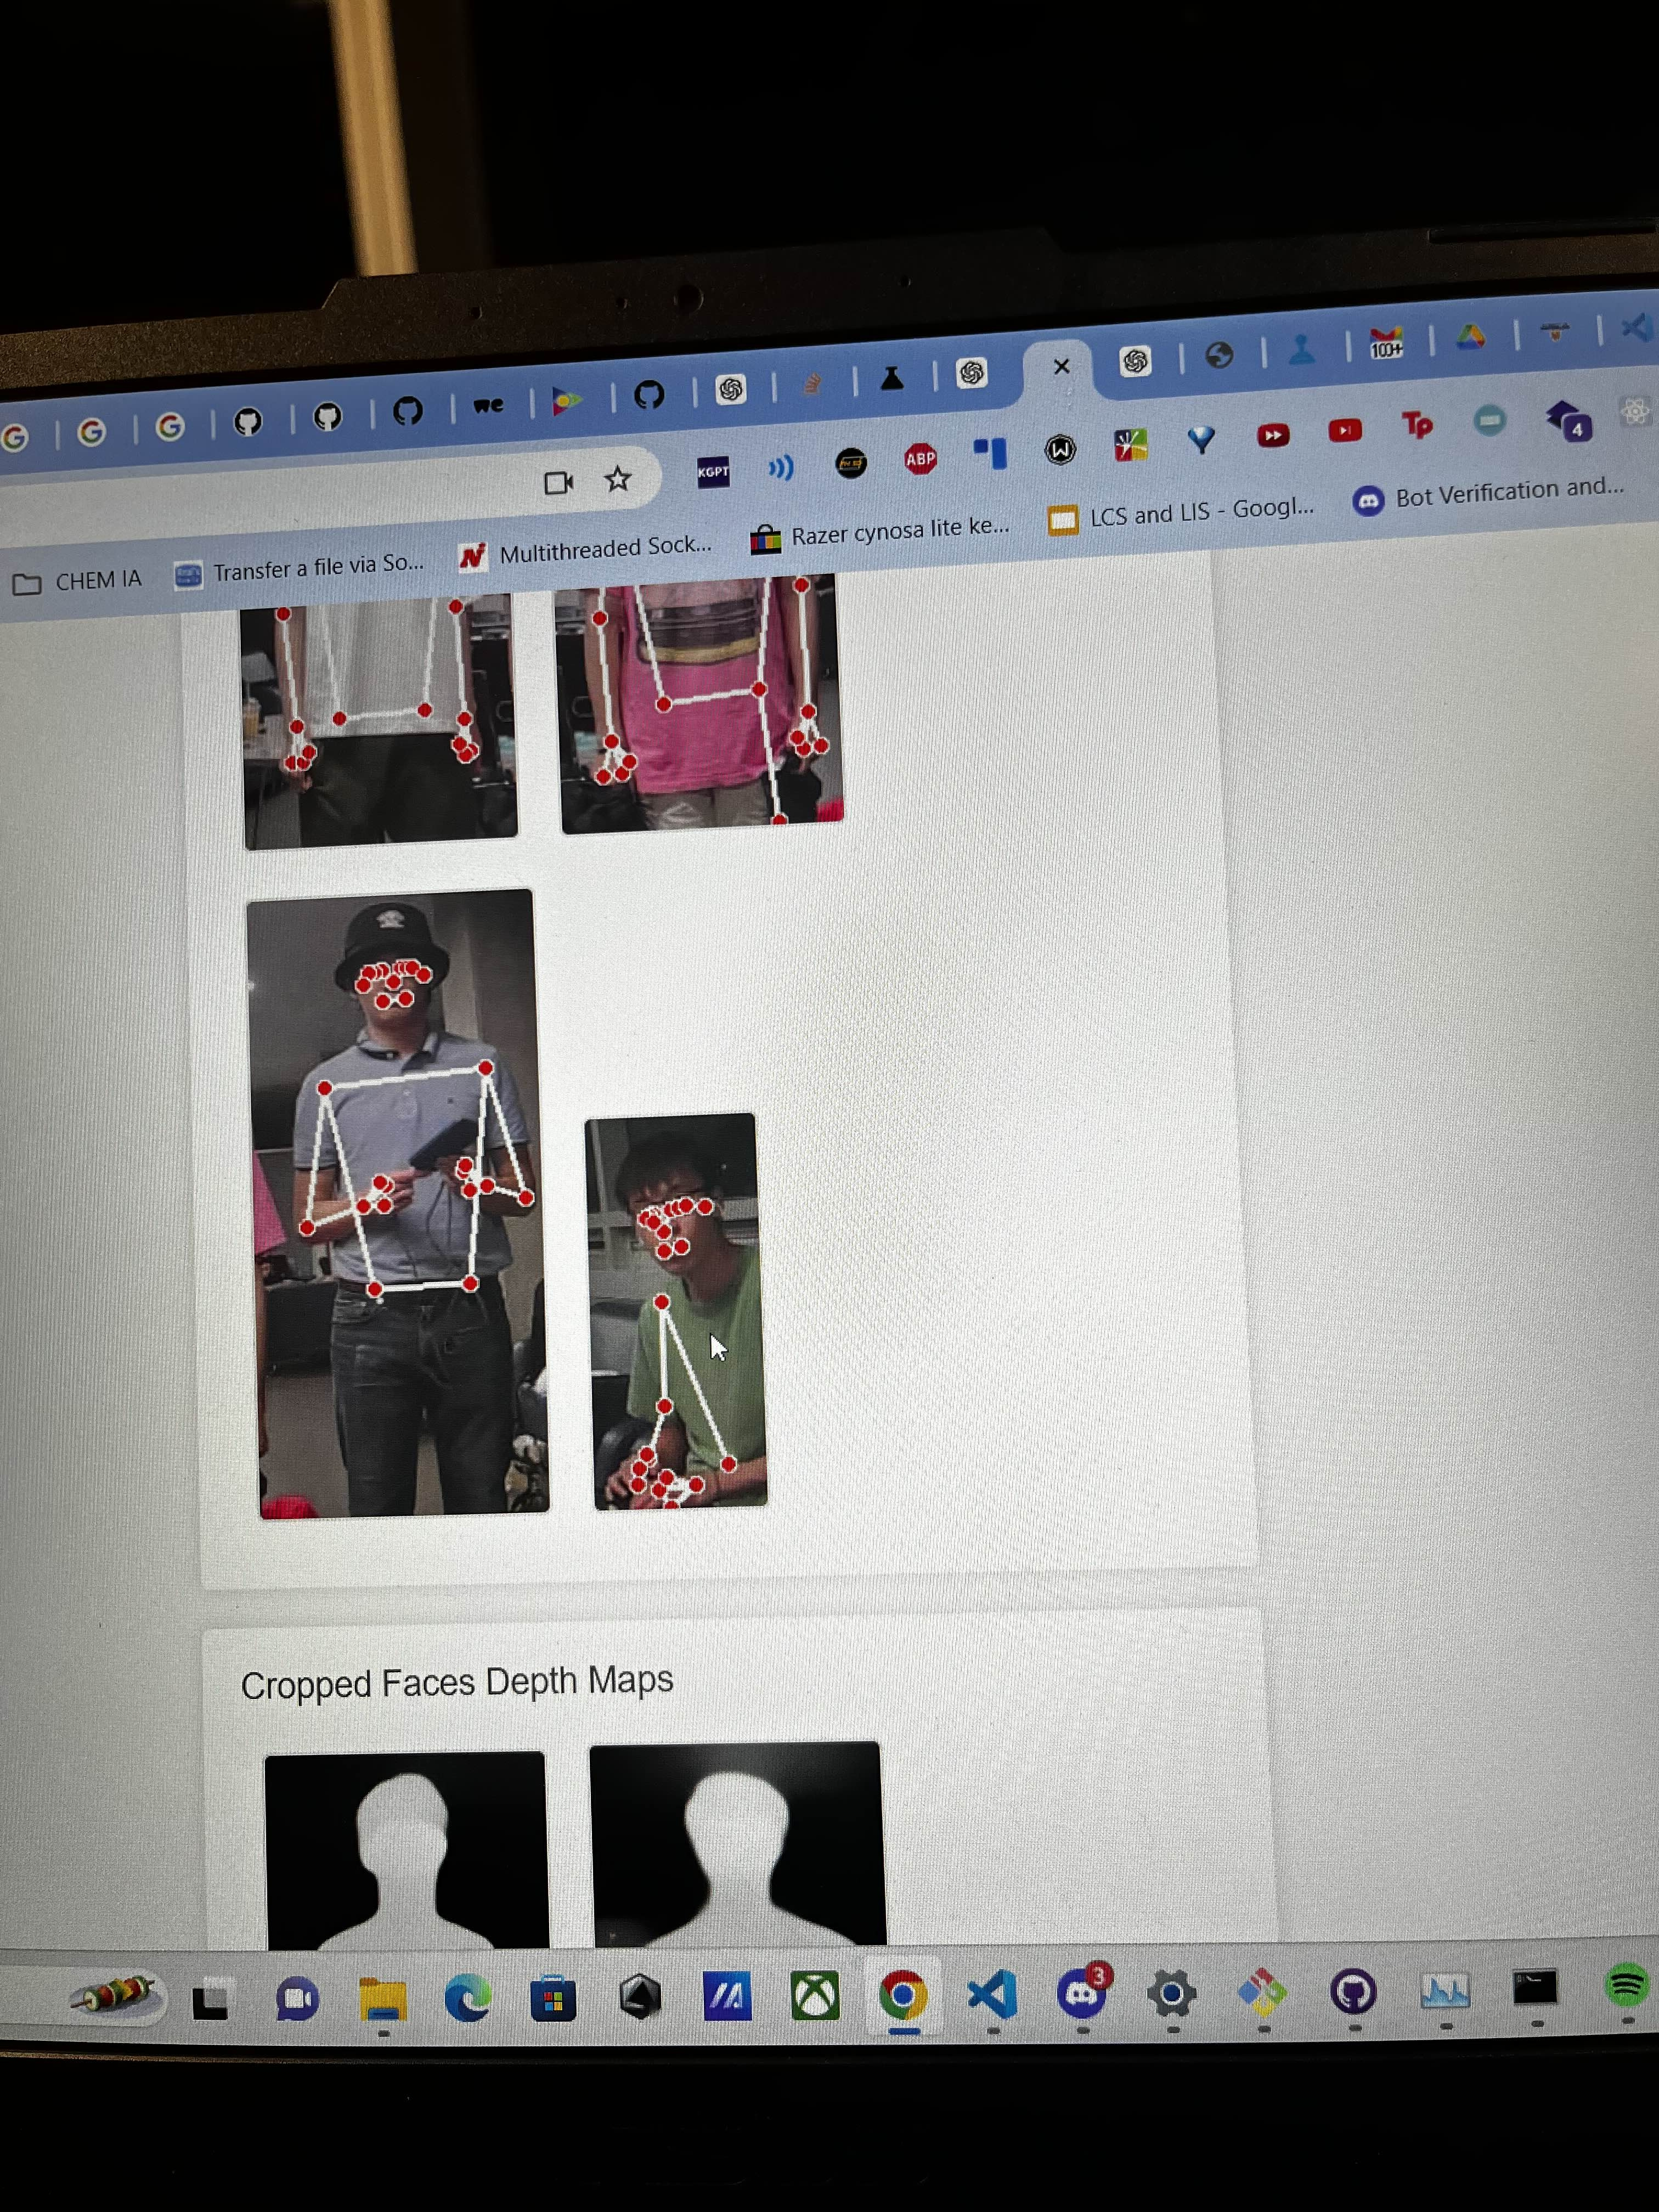The height and width of the screenshot is (2212, 1659).
Task: Open Visual Studio Code from taskbar
Action: point(993,1995)
